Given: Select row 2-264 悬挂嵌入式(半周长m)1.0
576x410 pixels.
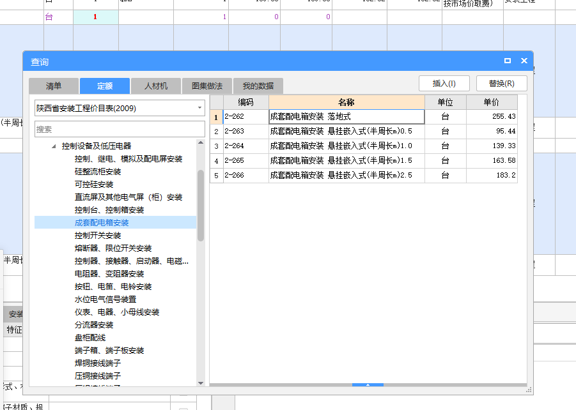Looking at the screenshot, I should (x=364, y=146).
